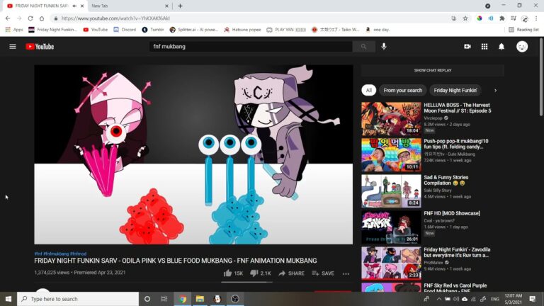Like the video with thumbs up
Viewport: 544px width, 306px height.
pos(233,273)
